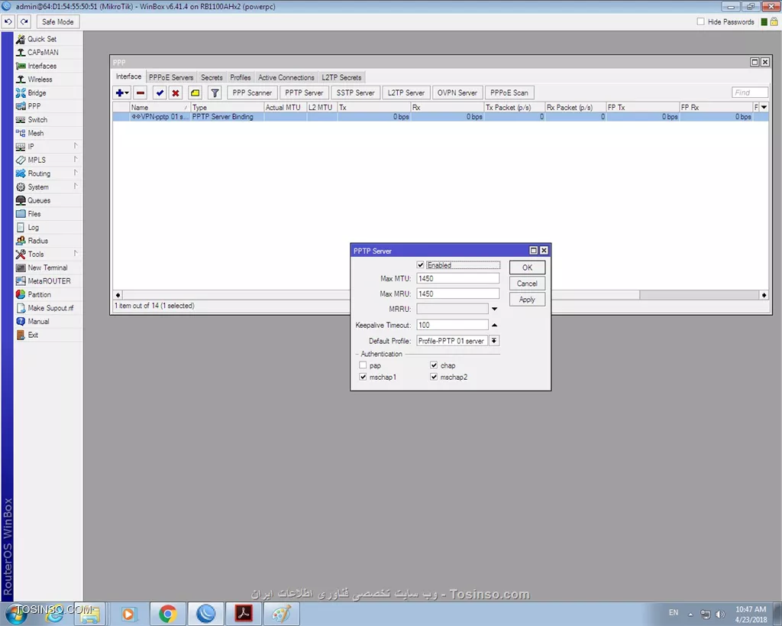Select the Interface tab

coord(128,77)
